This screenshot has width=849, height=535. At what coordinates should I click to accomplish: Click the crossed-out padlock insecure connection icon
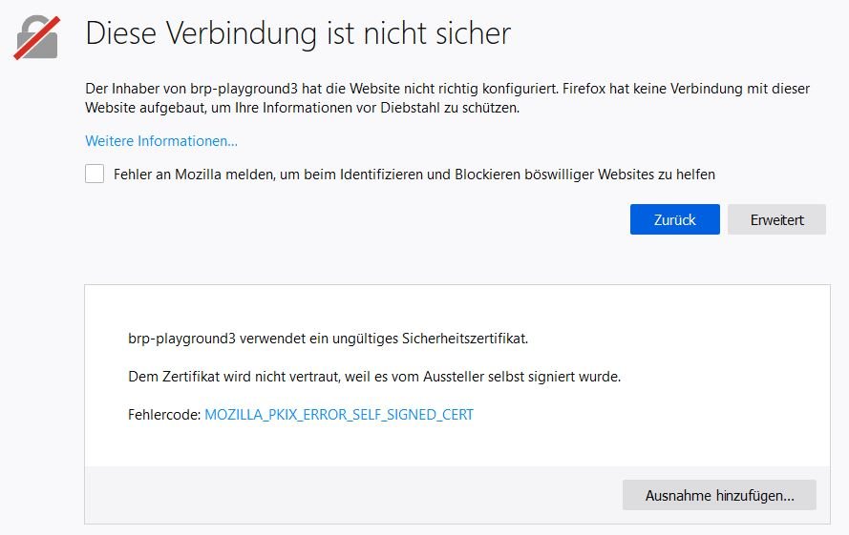tap(37, 38)
